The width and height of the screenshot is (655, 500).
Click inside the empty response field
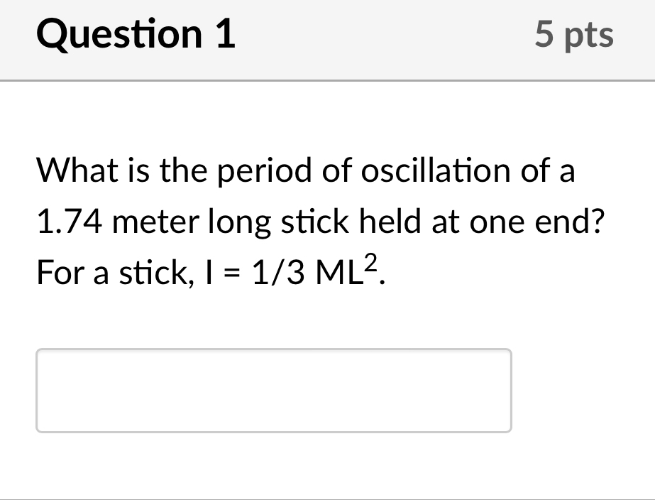pos(273,389)
